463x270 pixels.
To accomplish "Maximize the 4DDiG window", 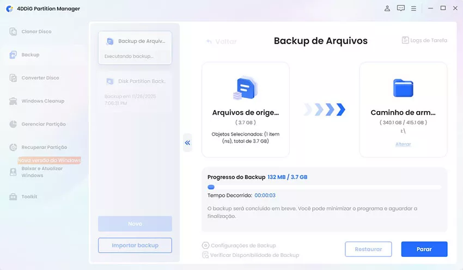I will coord(443,8).
